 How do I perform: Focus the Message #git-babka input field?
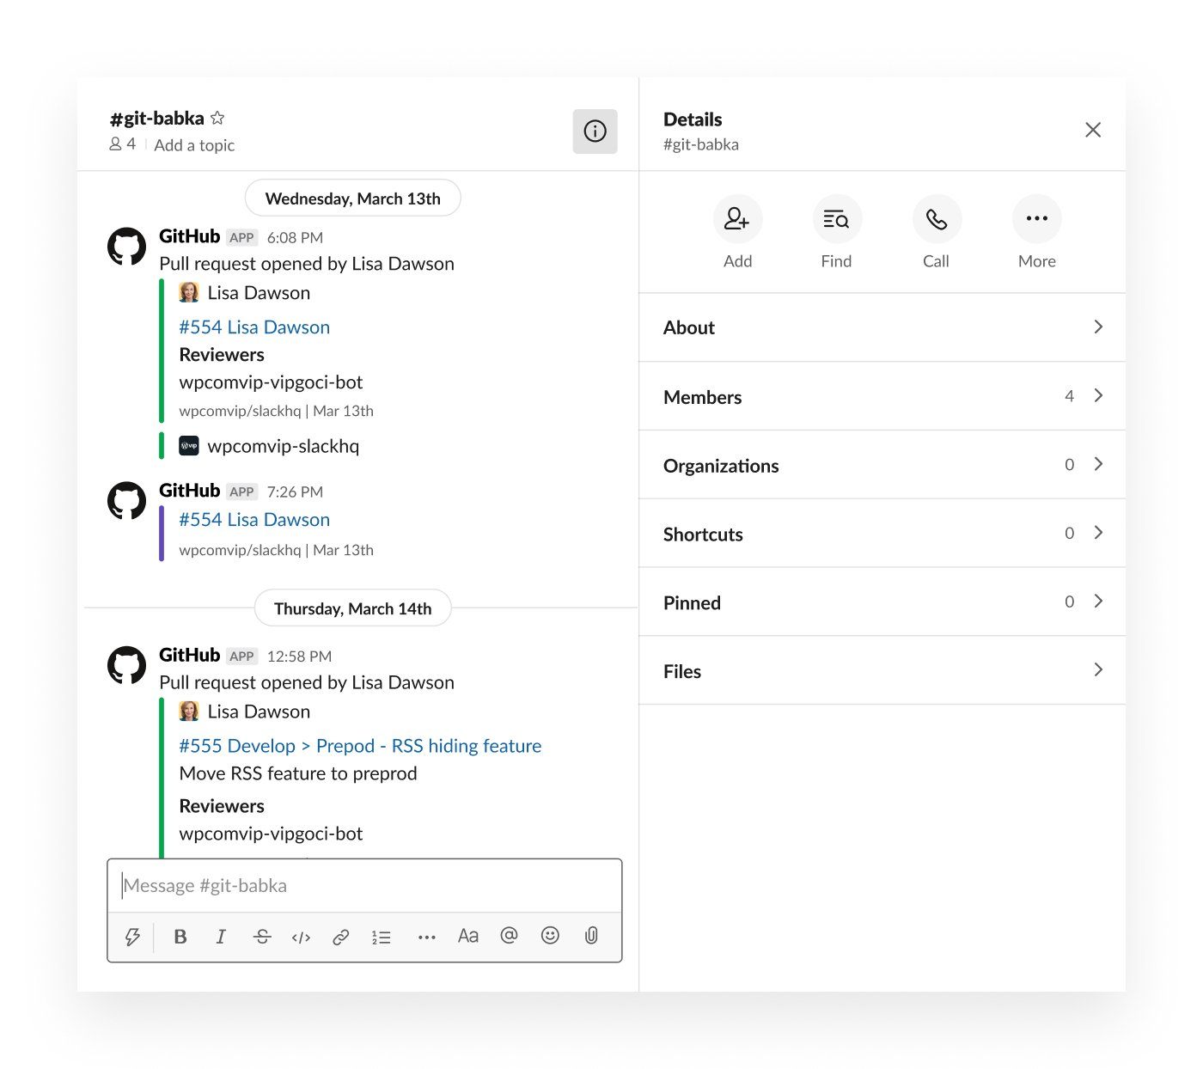pyautogui.click(x=364, y=886)
